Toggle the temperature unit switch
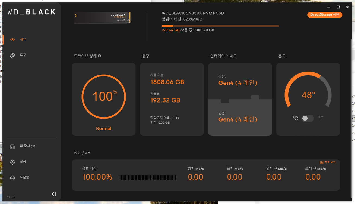The image size is (355, 204). (x=307, y=118)
